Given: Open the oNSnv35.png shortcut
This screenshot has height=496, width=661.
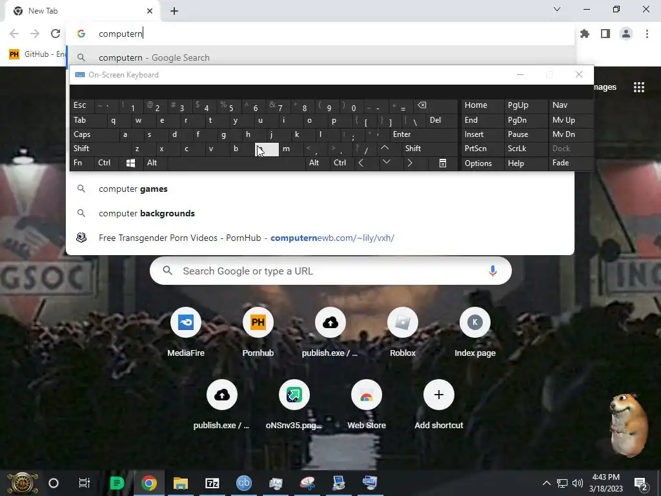Looking at the screenshot, I should tap(294, 405).
